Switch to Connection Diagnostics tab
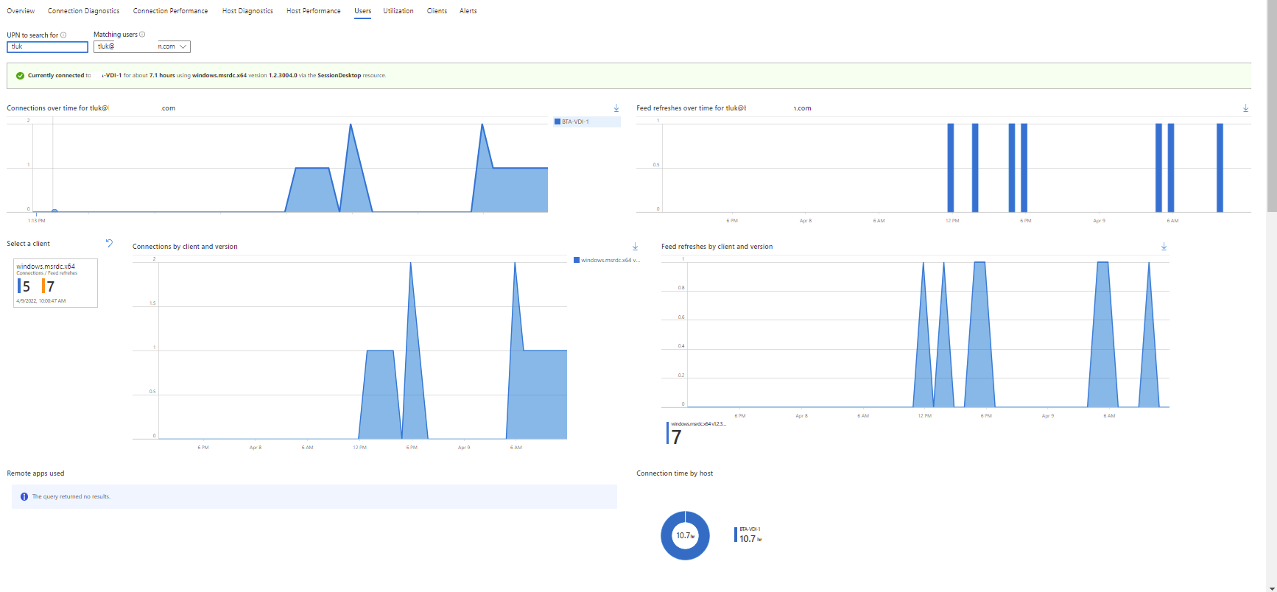1277x592 pixels. 83,11
